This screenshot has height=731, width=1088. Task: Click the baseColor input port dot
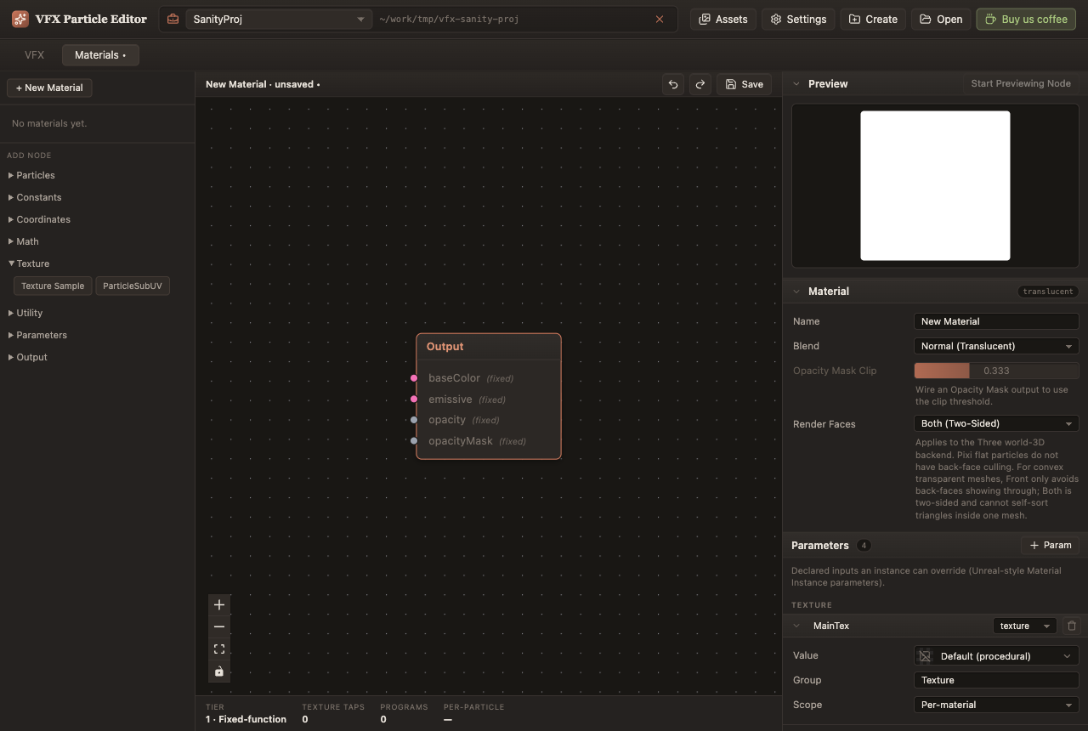tap(414, 378)
